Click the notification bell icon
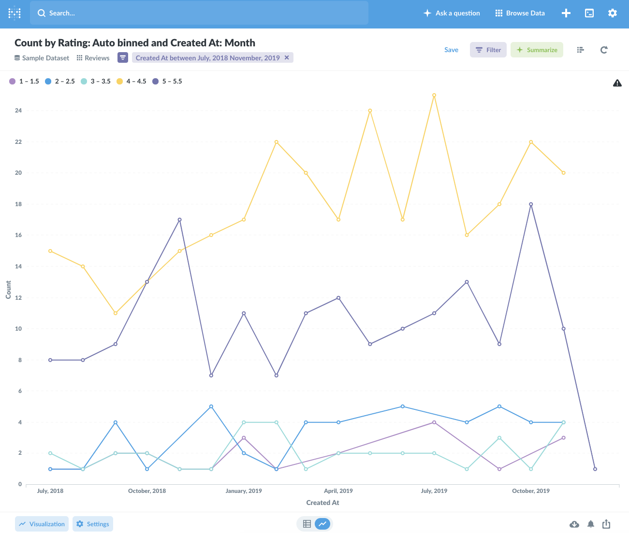 pyautogui.click(x=590, y=524)
